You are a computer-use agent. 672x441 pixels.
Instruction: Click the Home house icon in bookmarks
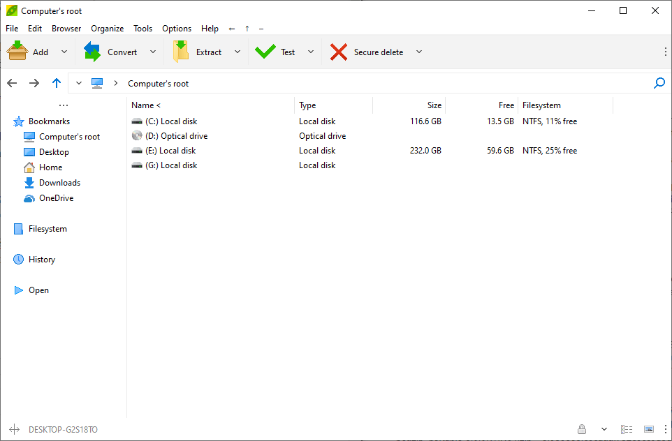pyautogui.click(x=29, y=167)
